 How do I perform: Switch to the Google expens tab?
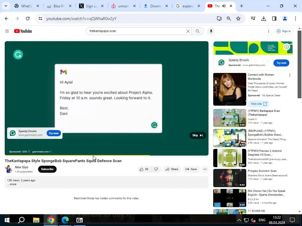[x=188, y=6]
